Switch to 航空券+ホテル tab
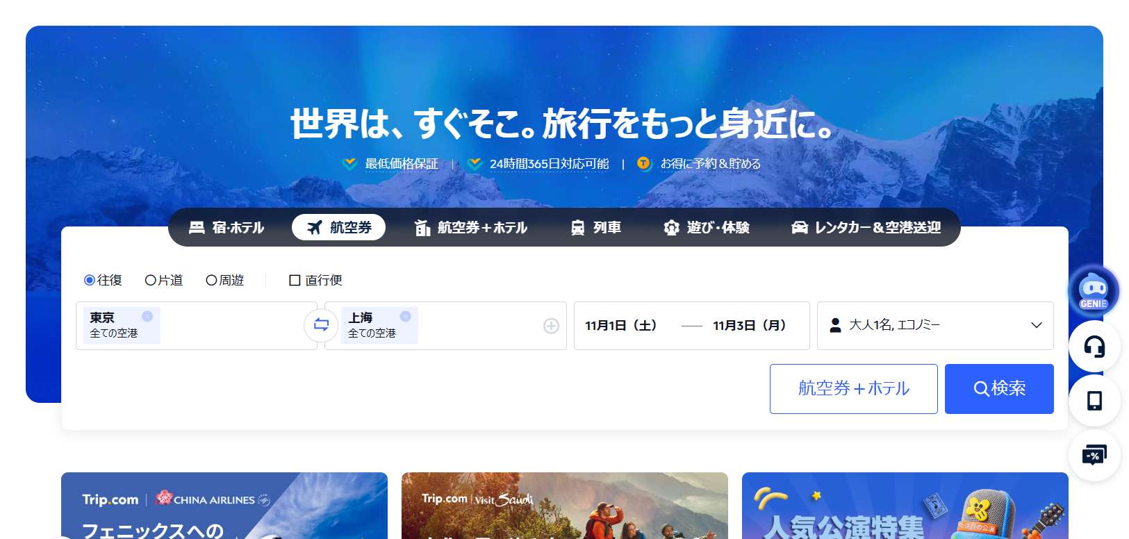The height and width of the screenshot is (539, 1129). 471,227
